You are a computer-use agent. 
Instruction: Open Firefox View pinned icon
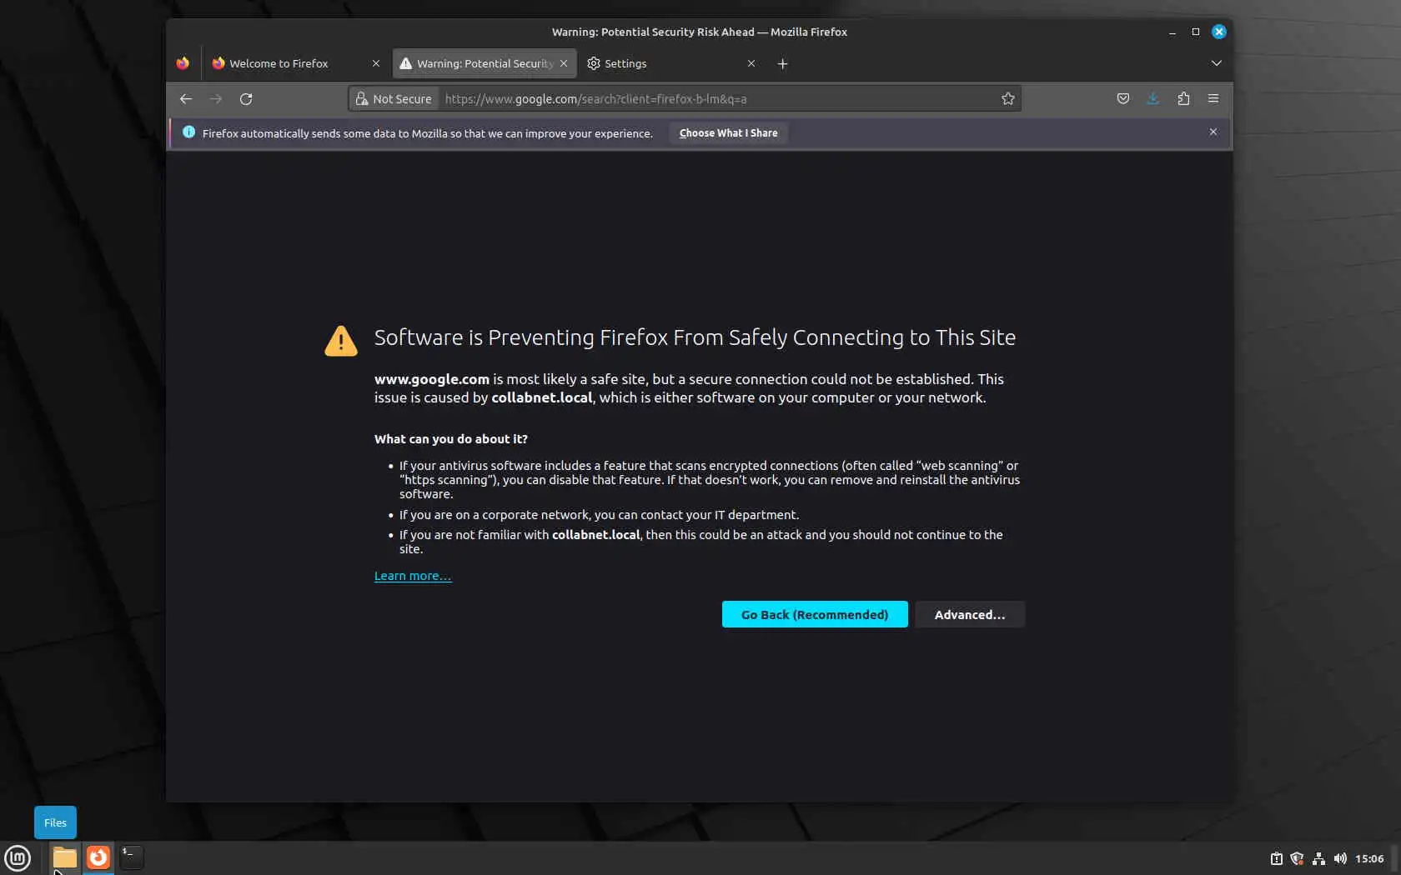pyautogui.click(x=183, y=63)
